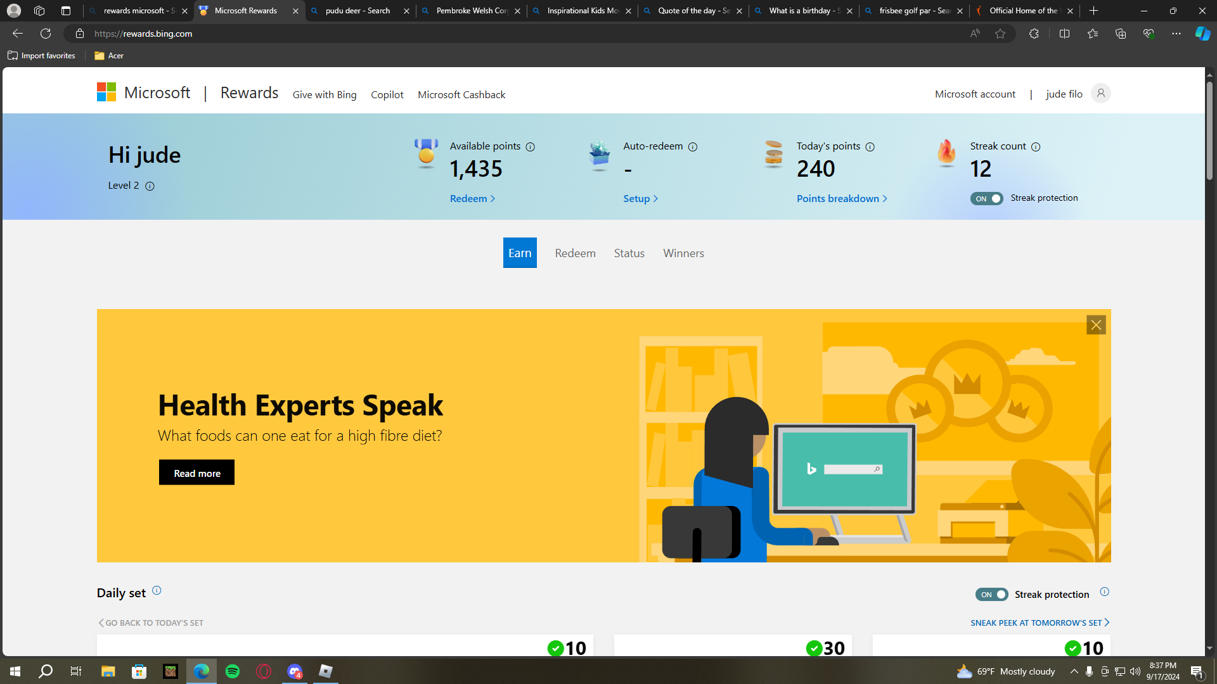Click the page vertical scrollbar thumb
Image resolution: width=1217 pixels, height=684 pixels.
click(x=1209, y=130)
